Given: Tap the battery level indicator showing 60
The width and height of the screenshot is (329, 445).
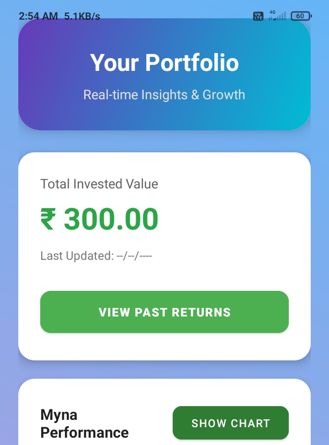Looking at the screenshot, I should point(301,16).
